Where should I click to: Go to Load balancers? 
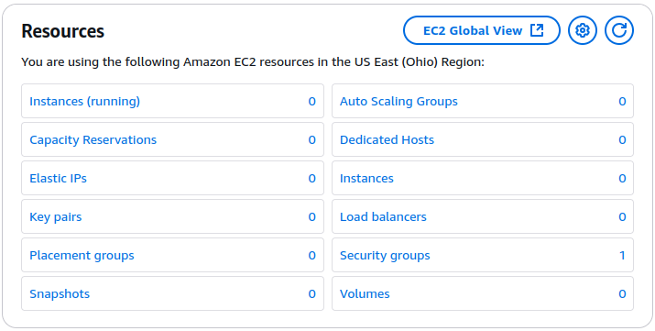[x=383, y=217]
